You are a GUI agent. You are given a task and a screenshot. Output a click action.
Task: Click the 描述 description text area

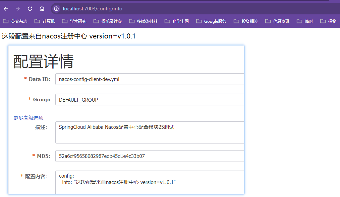click(150, 132)
